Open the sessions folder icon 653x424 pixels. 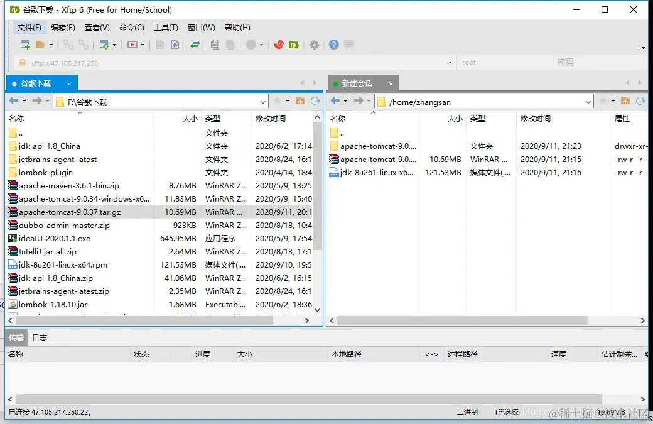click(40, 45)
